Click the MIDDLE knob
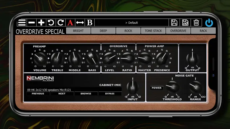Viewport: 230px width, 129px height. pos(75,58)
